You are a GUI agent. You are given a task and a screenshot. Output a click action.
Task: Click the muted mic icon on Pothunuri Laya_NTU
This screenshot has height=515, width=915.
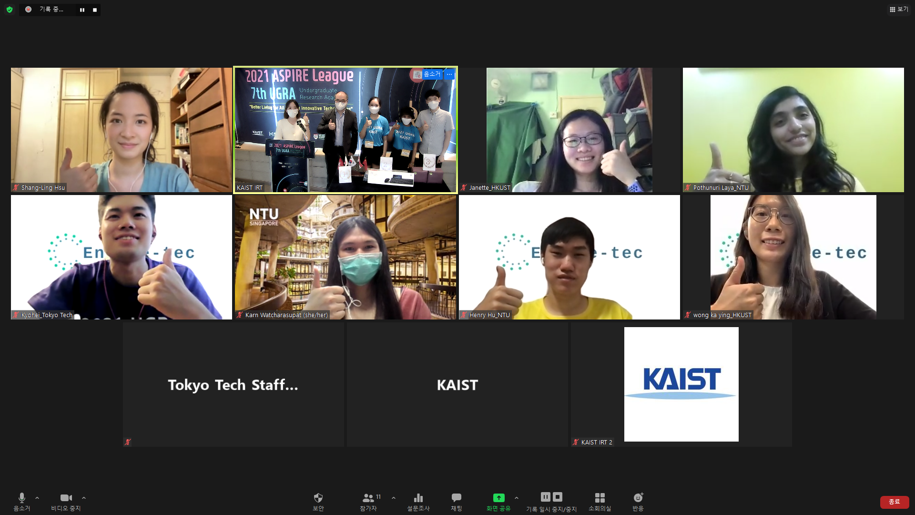688,188
